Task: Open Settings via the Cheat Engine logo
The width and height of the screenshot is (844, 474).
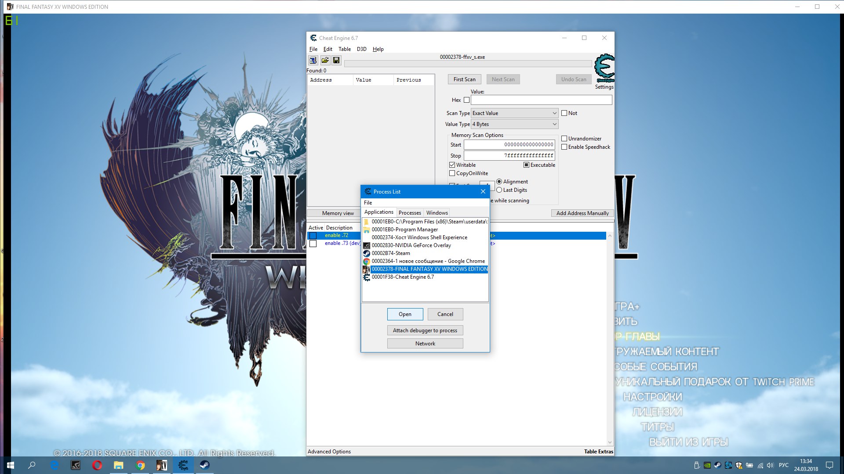Action: [x=604, y=68]
